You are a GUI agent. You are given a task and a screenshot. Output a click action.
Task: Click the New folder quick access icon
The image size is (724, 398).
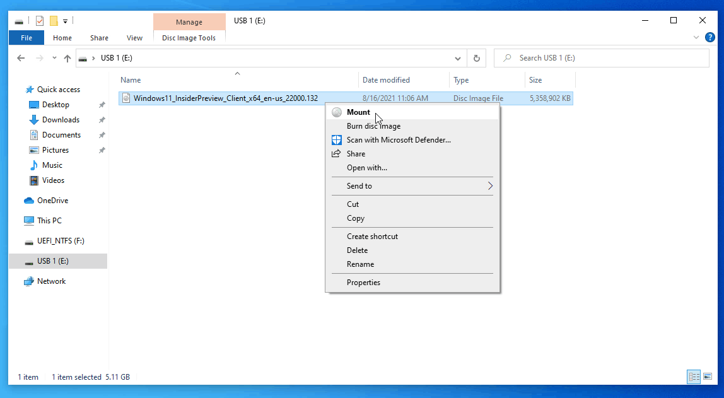pos(54,21)
